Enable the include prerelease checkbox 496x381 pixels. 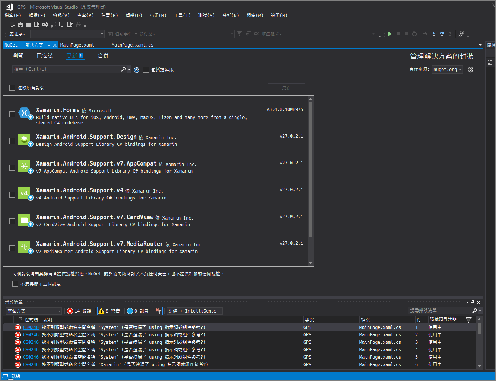tap(146, 70)
